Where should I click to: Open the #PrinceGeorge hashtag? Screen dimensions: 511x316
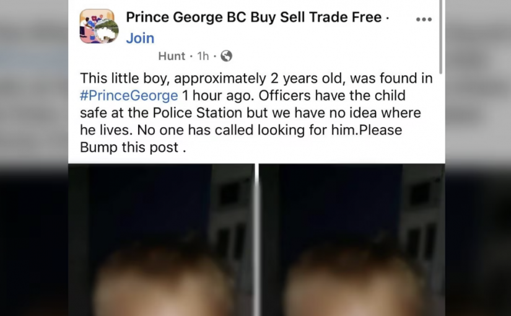129,96
